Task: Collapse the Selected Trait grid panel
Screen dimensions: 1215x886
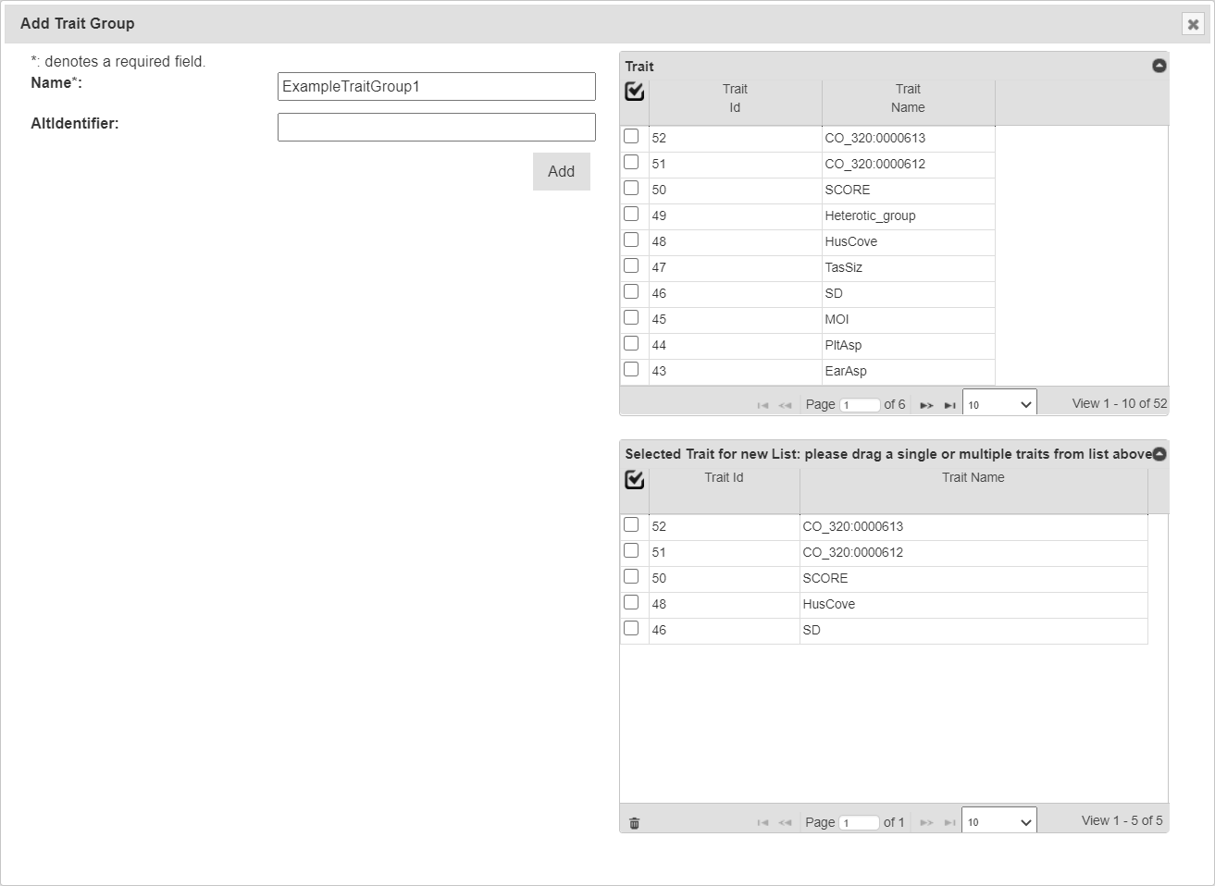Action: 1159,454
